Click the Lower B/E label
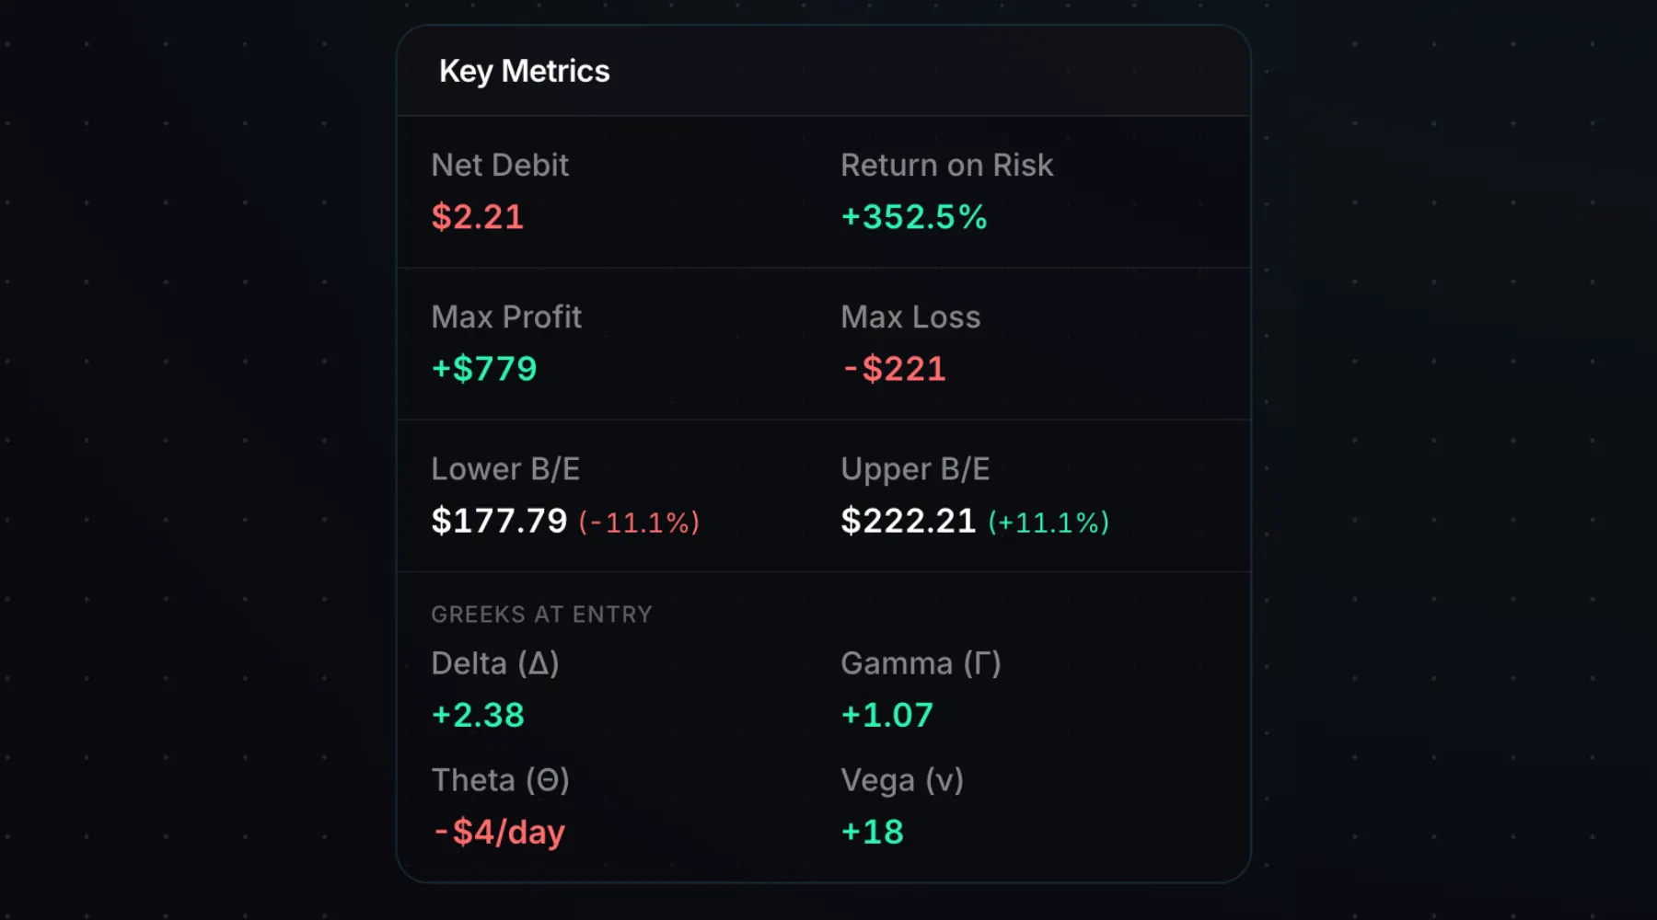The height and width of the screenshot is (920, 1657). 505,468
